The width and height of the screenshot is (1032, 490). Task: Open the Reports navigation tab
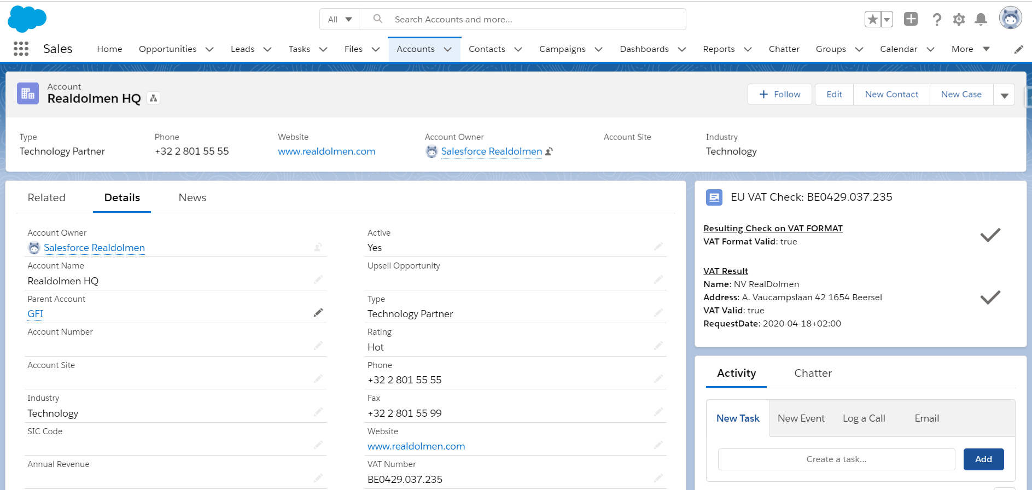tap(719, 49)
